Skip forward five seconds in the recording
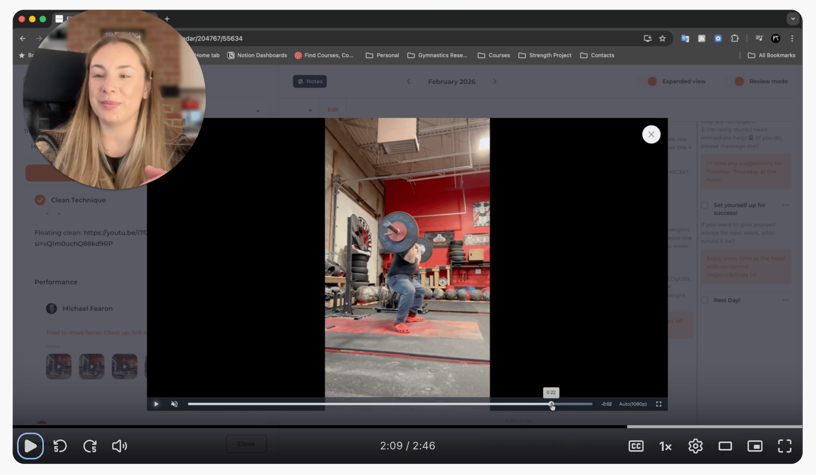 (90, 446)
